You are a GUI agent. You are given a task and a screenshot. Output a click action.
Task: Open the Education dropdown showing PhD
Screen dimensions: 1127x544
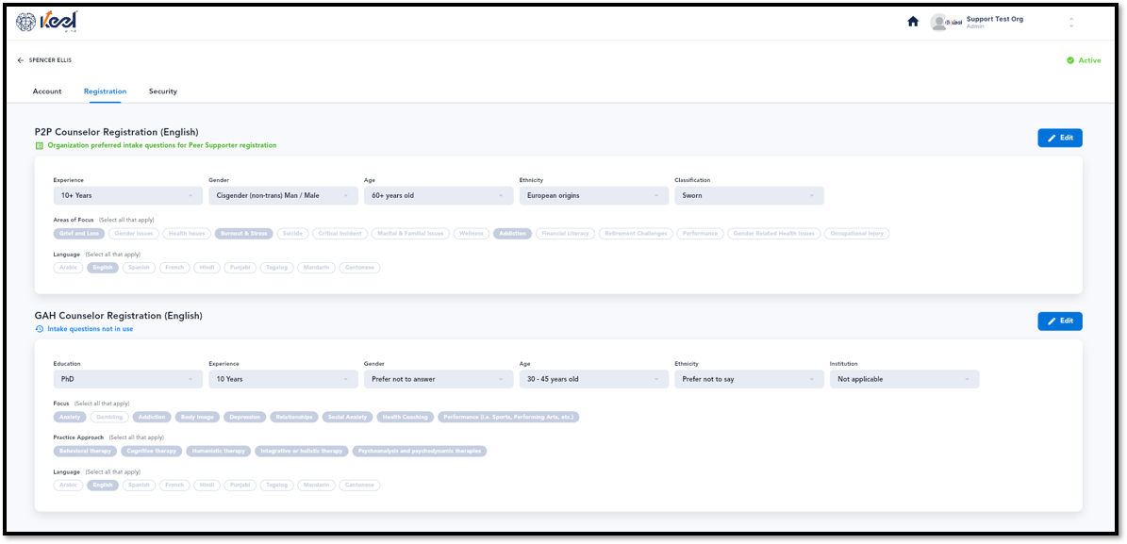[128, 379]
